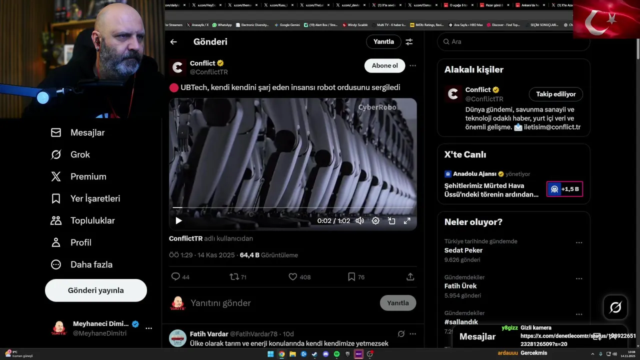Open the Windows Start button
Viewport: 640px width, 360px height.
270,354
